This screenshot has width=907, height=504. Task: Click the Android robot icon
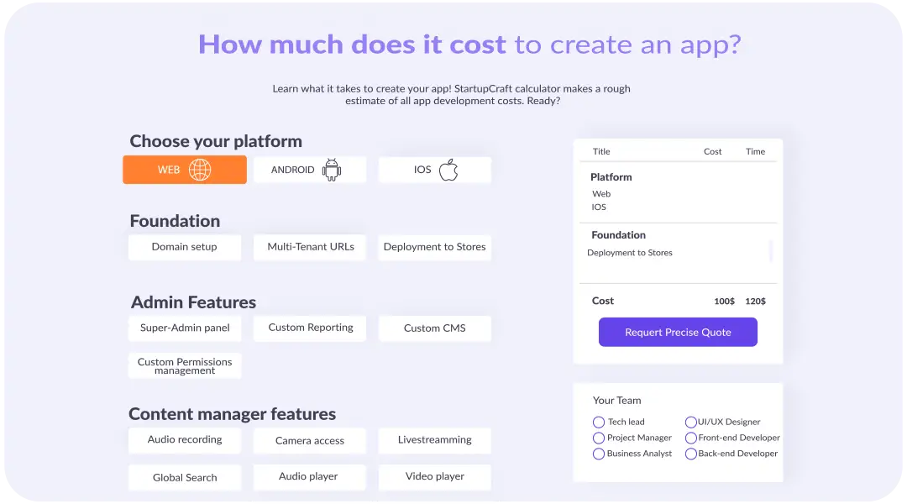tap(332, 170)
